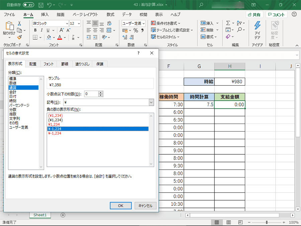Switch to the Font dialog tab

point(48,64)
